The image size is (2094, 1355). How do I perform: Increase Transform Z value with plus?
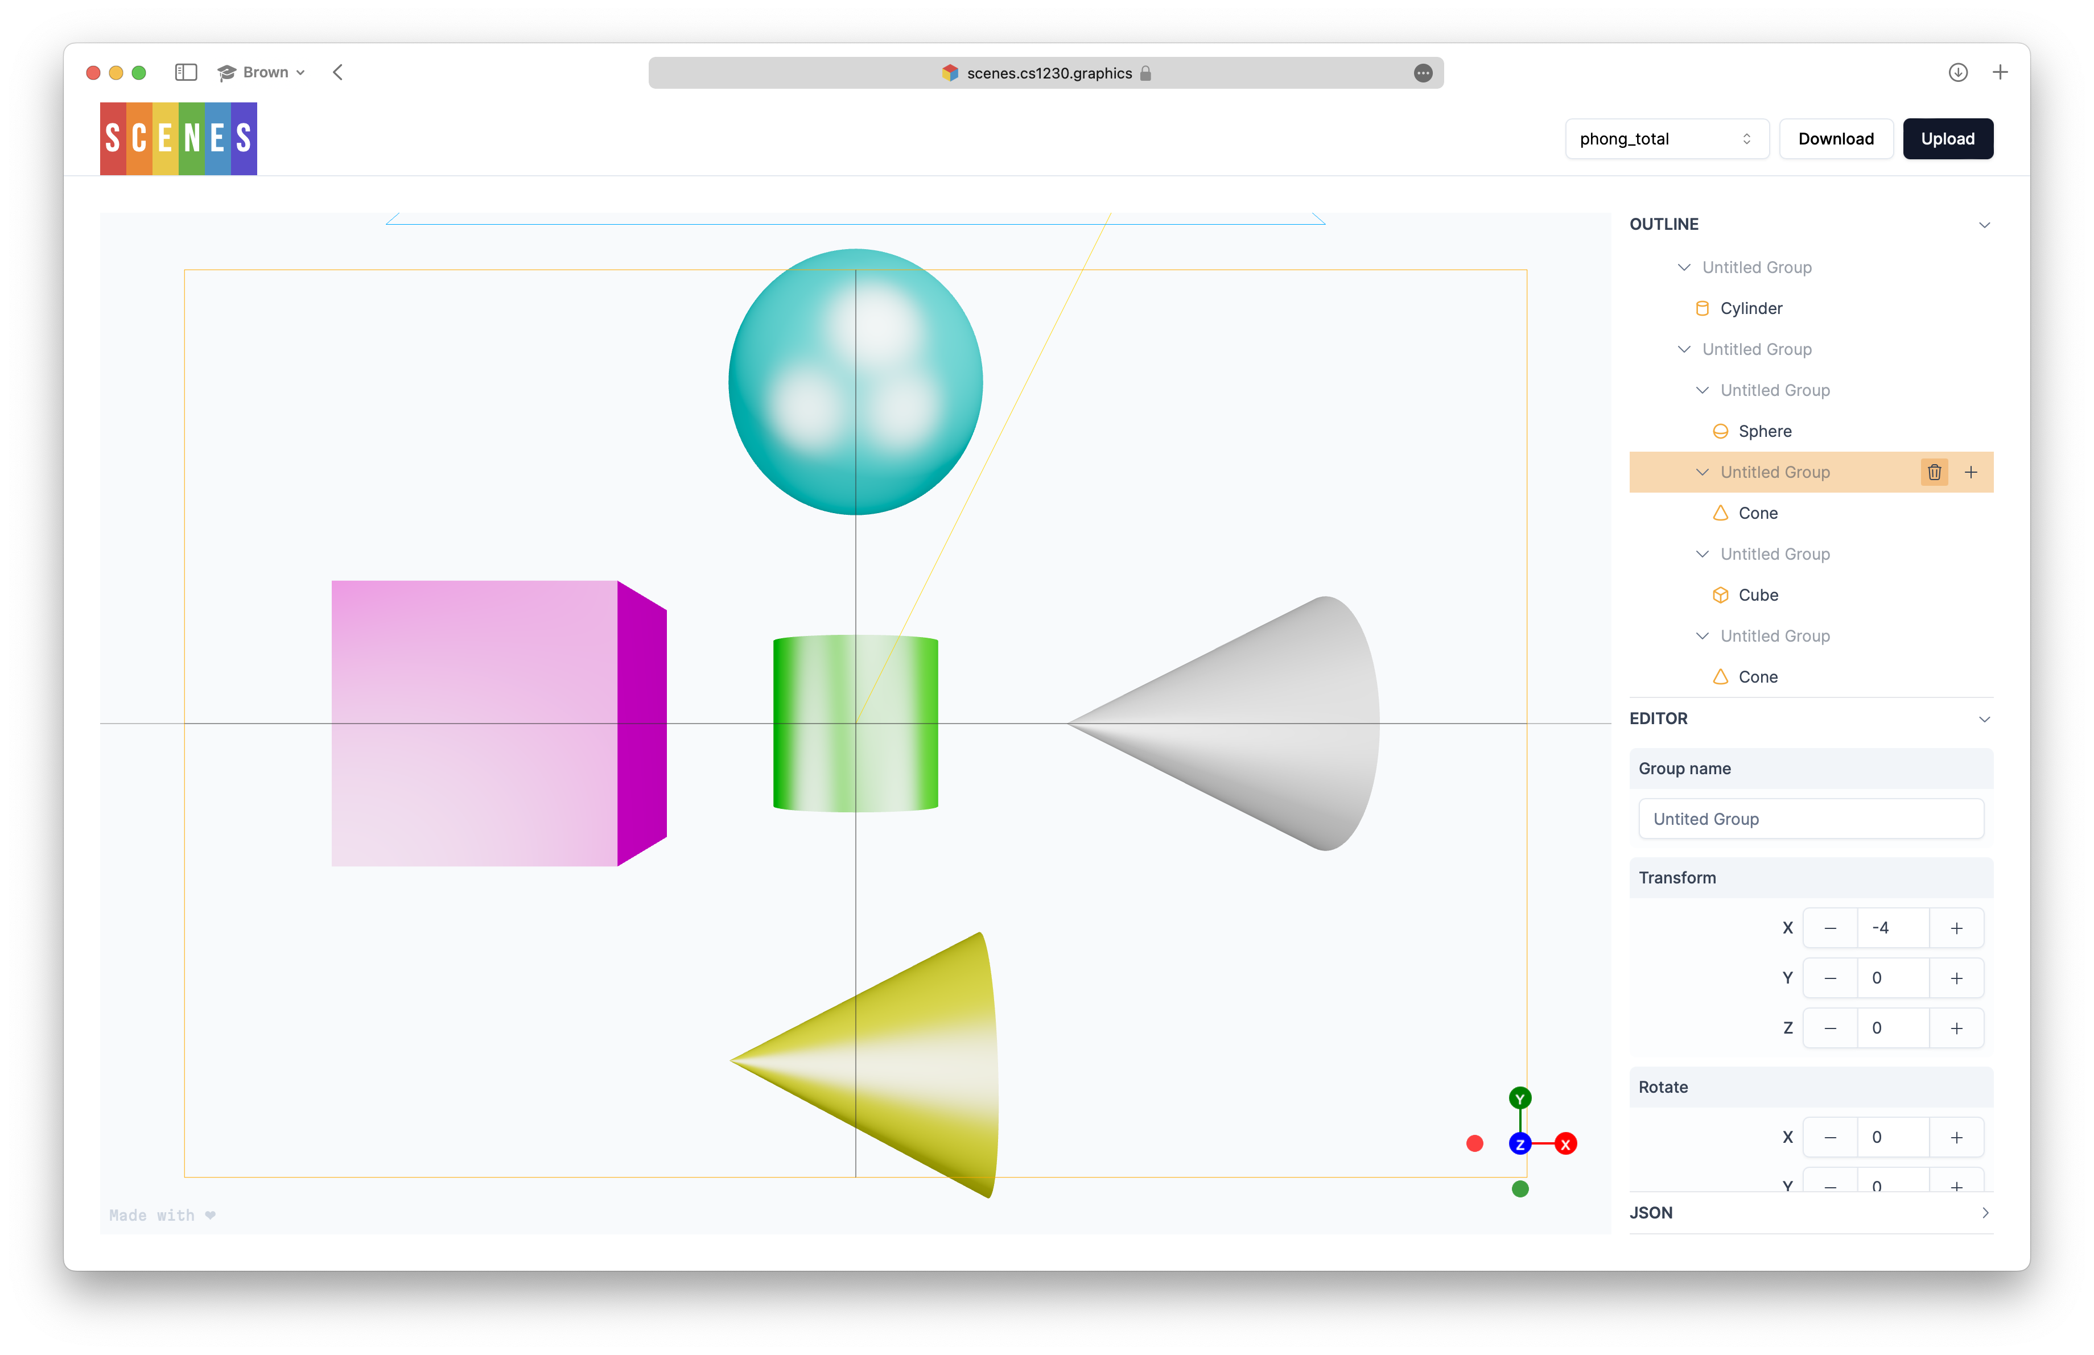(1956, 1028)
